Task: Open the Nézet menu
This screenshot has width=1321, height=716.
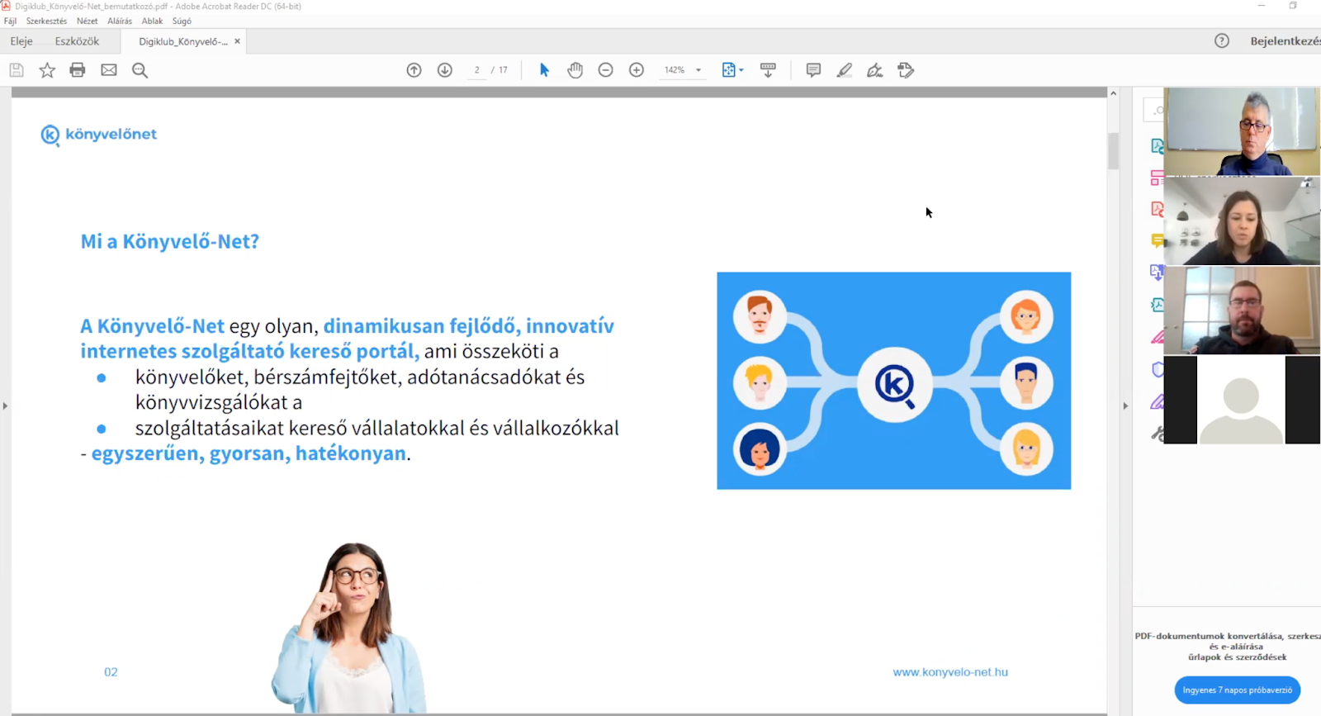Action: [87, 21]
